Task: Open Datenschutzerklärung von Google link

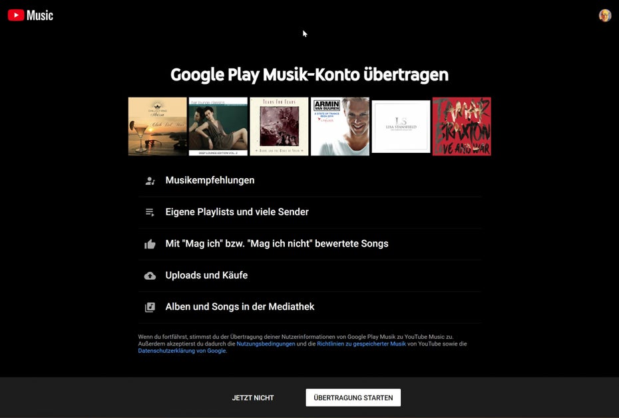Action: (x=182, y=351)
